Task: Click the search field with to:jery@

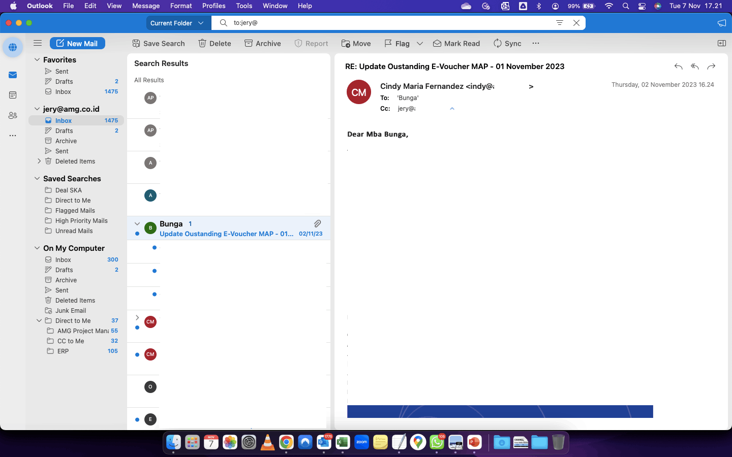Action: pyautogui.click(x=391, y=23)
